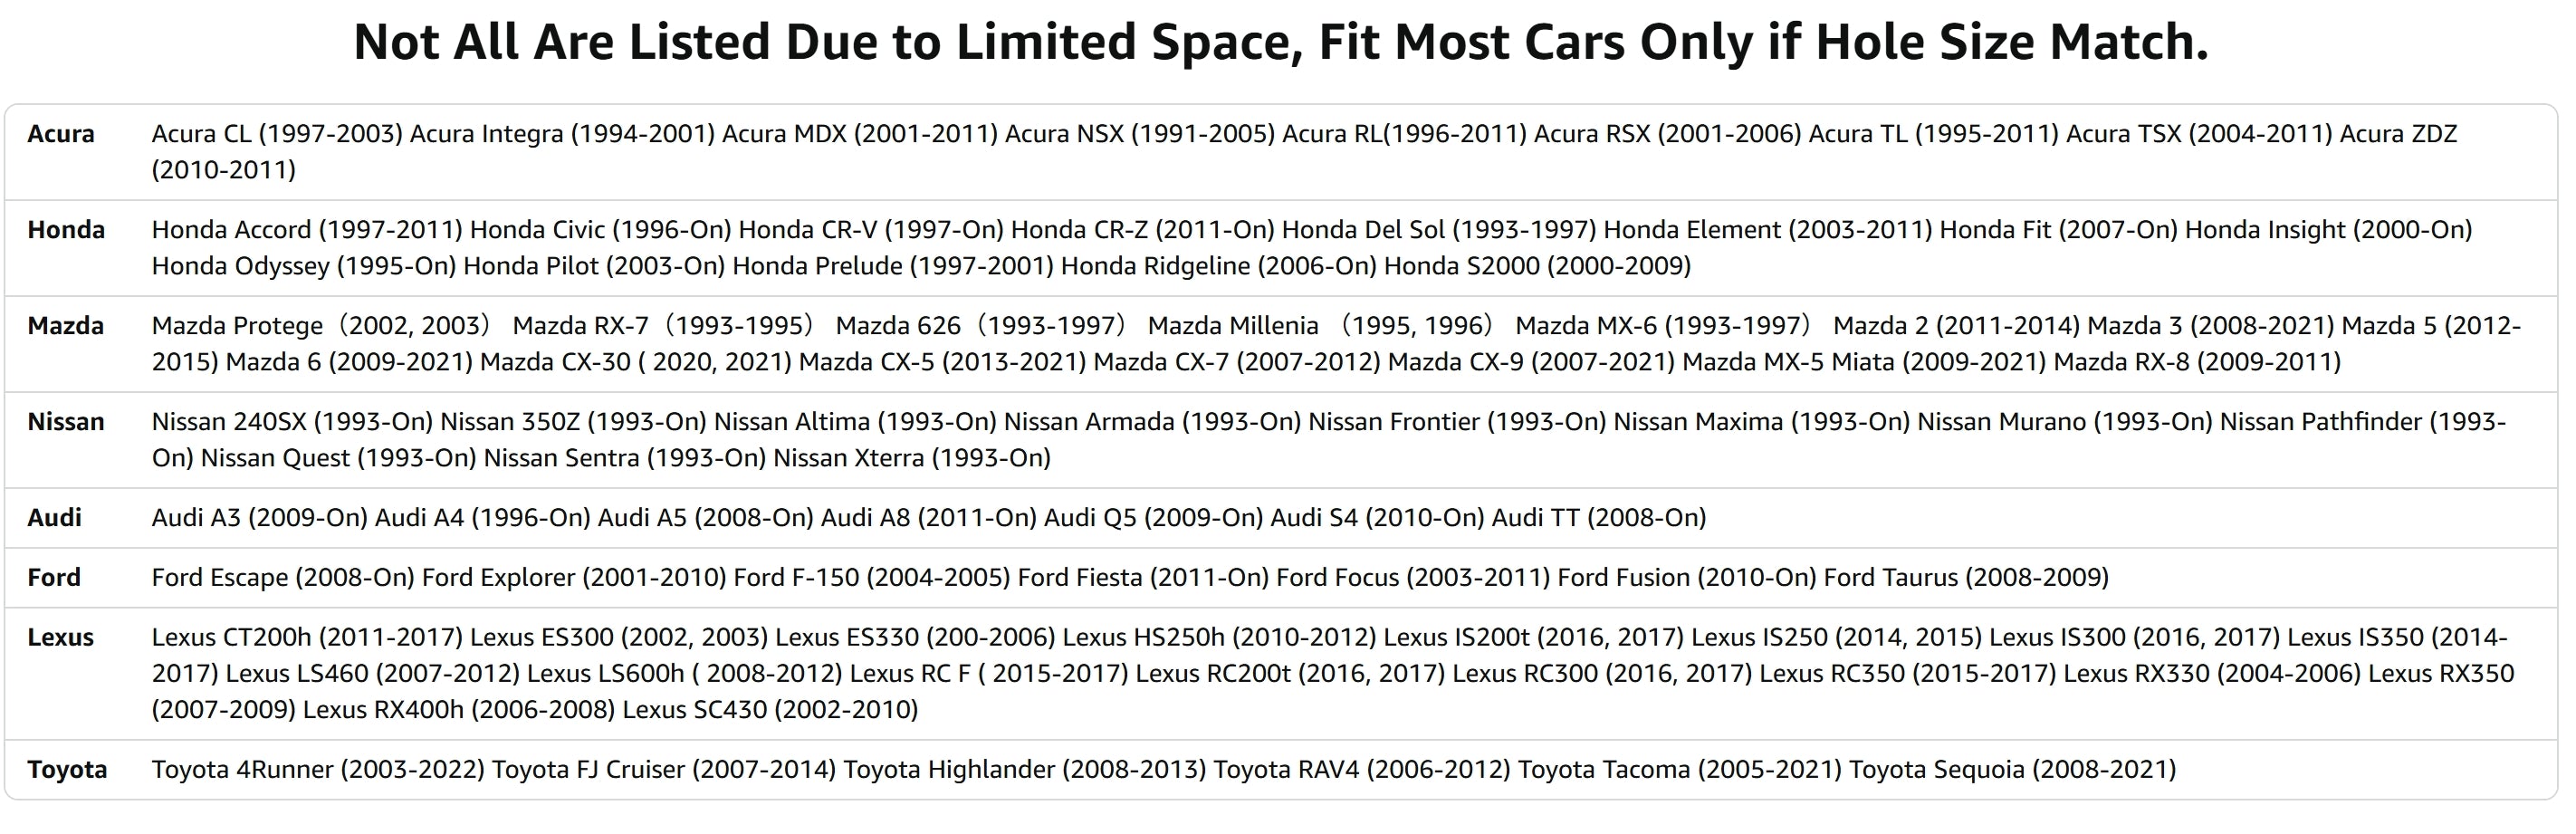Click the Mazda brand row label
The height and width of the screenshot is (834, 2576).
click(66, 326)
